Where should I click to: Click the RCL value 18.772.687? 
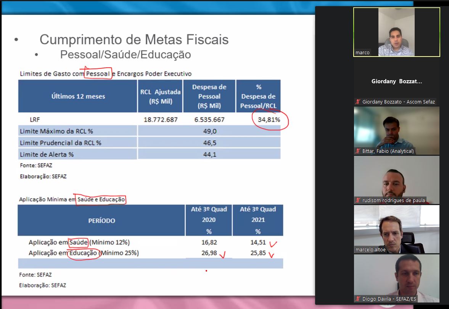pyautogui.click(x=161, y=120)
